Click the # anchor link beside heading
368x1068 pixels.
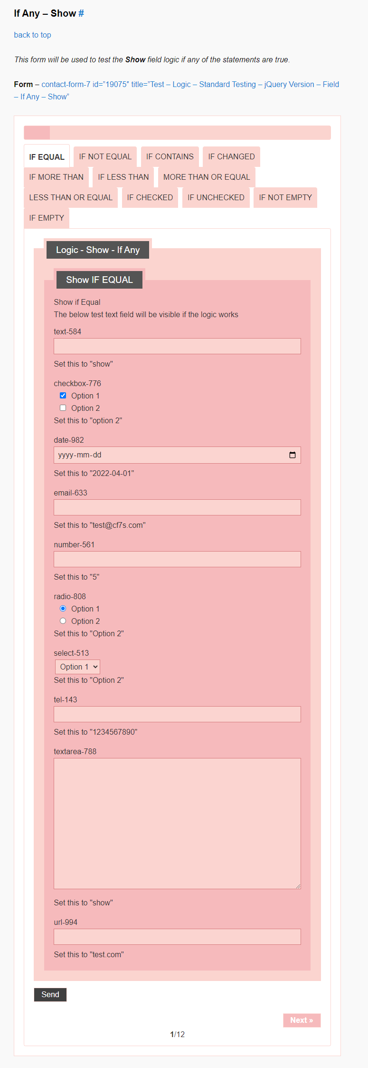click(x=81, y=14)
